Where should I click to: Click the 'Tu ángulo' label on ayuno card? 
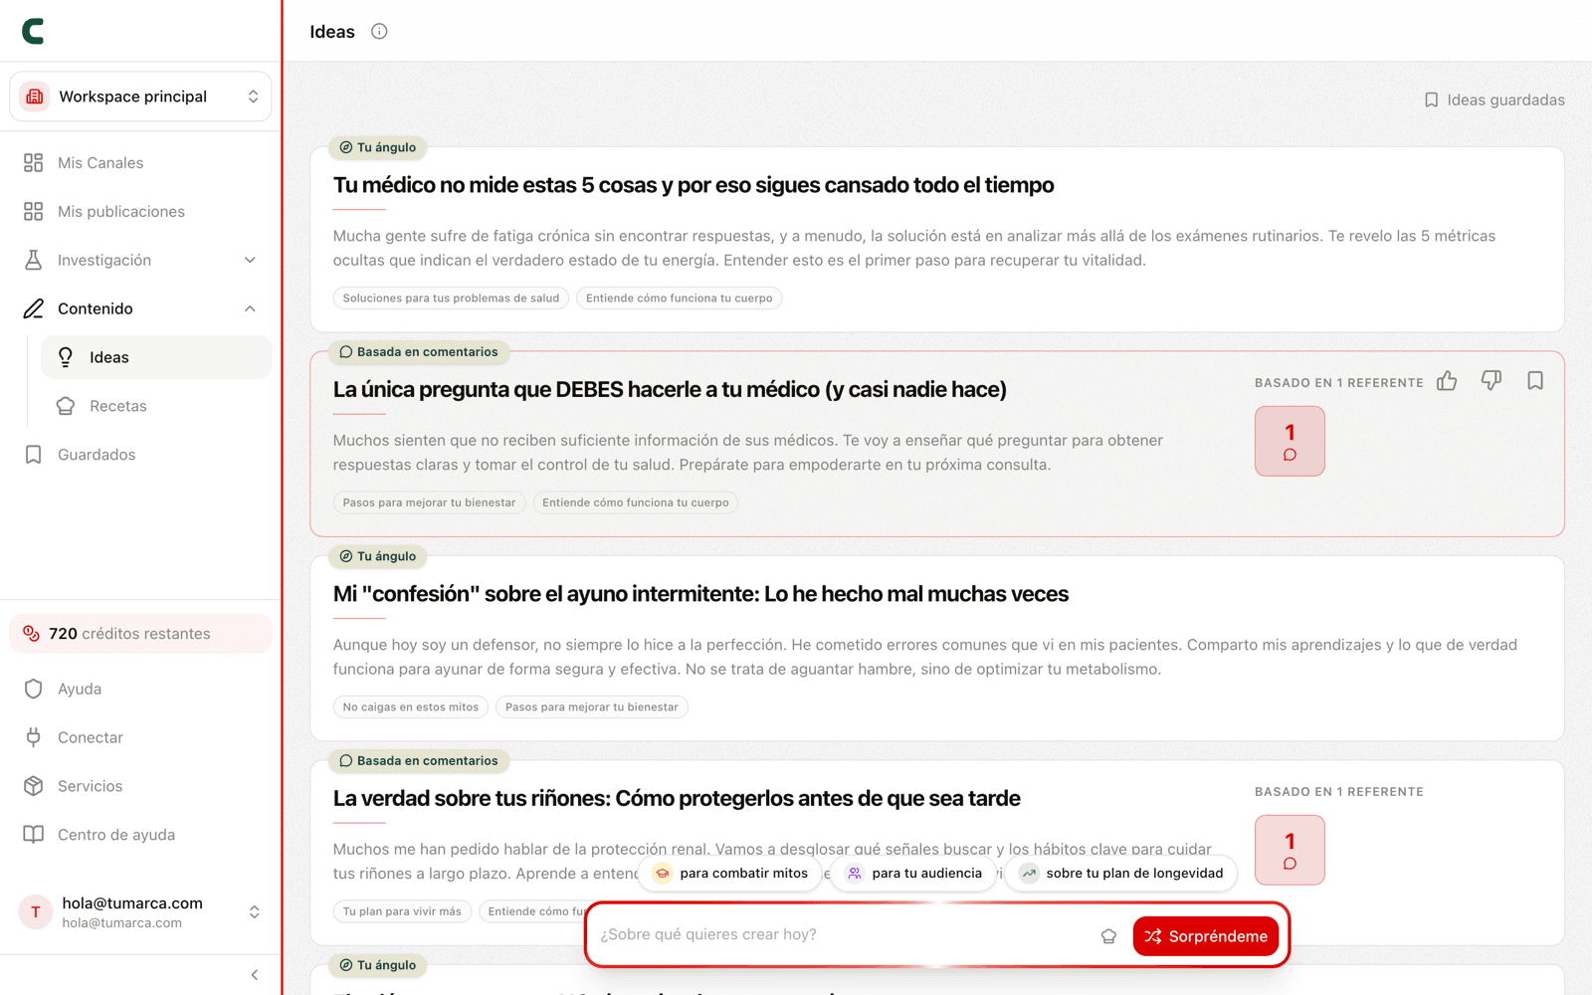click(378, 556)
